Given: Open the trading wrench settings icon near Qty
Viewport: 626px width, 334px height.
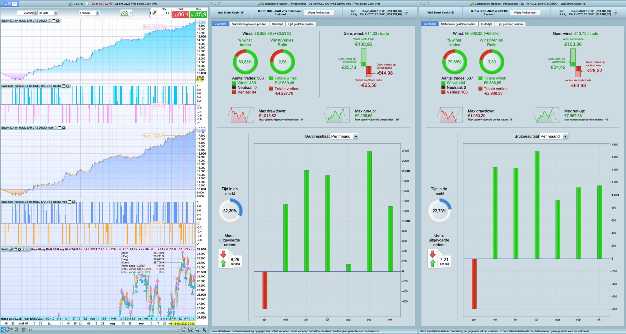Looking at the screenshot, I should click(155, 13).
